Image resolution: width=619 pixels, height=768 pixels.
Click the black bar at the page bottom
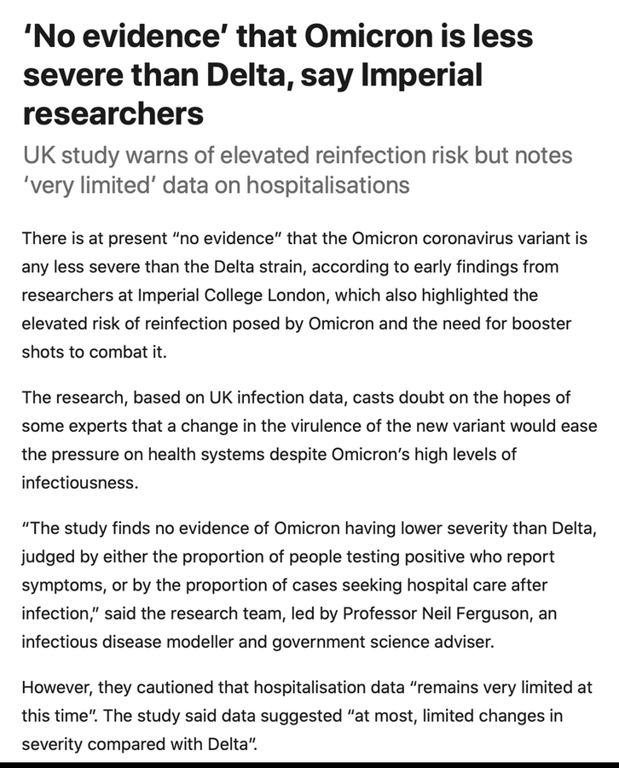click(309, 765)
